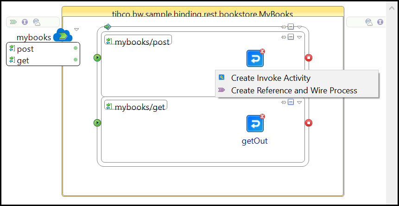Select the post operation in mybooks list
This screenshot has height=206, width=399.
point(43,48)
